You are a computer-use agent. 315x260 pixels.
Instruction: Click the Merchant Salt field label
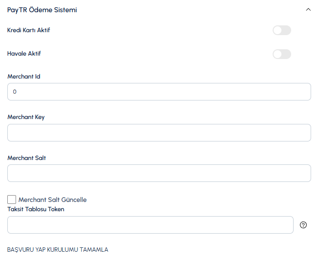pos(26,158)
